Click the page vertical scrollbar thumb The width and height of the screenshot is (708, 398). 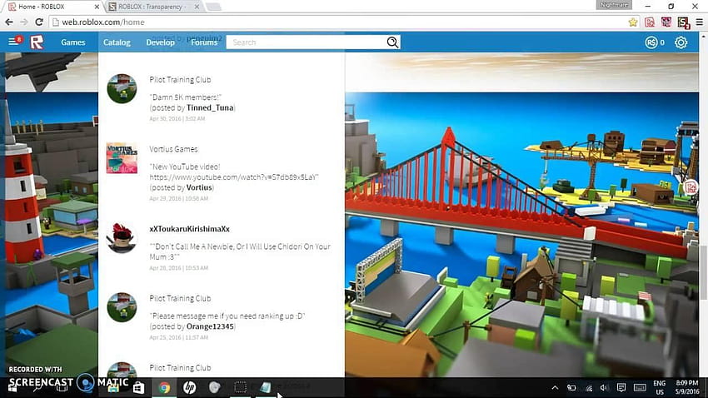[x=704, y=272]
